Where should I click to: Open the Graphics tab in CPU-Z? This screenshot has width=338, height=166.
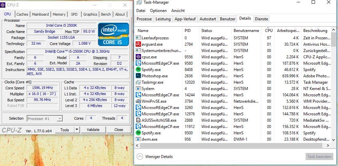pos(90,14)
